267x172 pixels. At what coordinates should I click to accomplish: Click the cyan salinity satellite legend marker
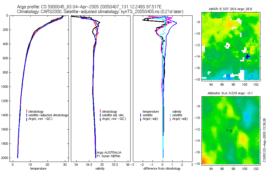pos(170,115)
